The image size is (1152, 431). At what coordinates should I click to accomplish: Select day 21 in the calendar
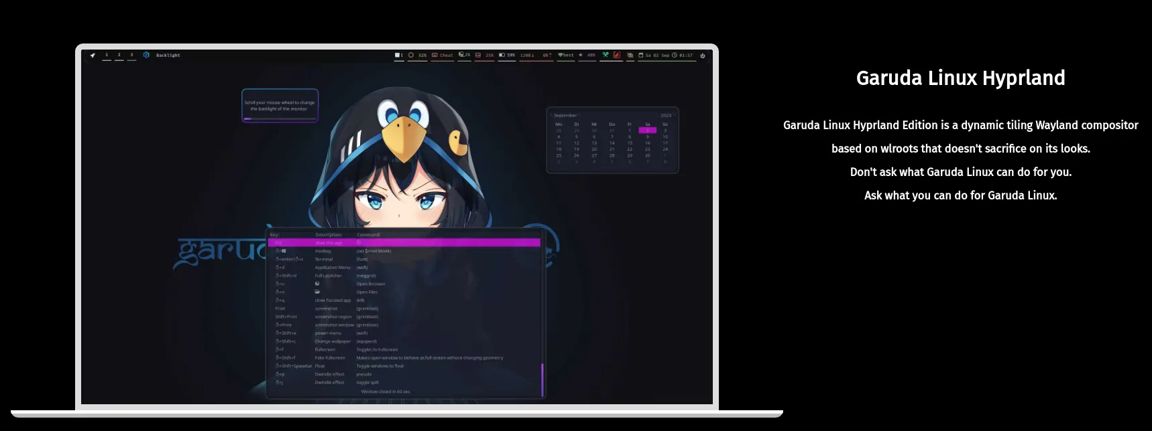click(612, 149)
